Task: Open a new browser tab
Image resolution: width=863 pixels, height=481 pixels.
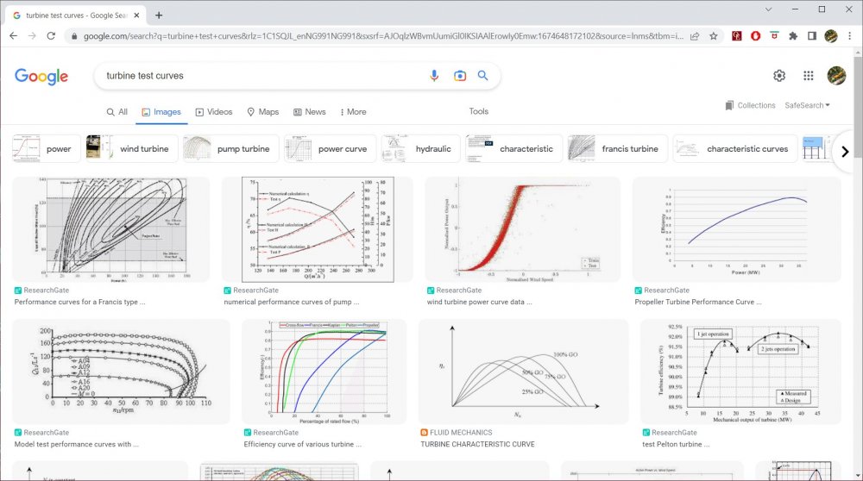Action: (x=159, y=15)
